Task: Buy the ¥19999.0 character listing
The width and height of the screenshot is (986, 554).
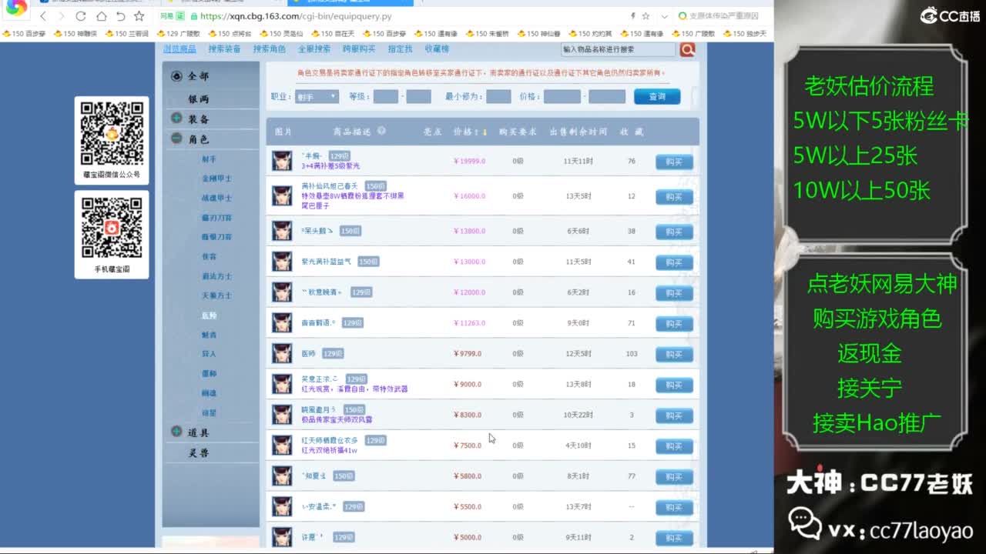Action: (x=674, y=162)
